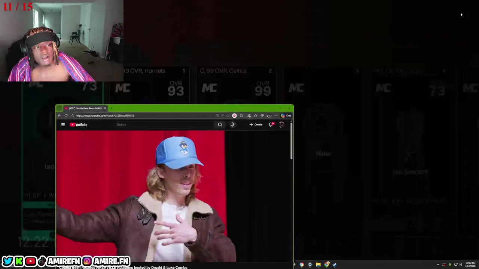The image size is (479, 269).
Task: Open File Explorer from taskbar
Action: (318, 265)
